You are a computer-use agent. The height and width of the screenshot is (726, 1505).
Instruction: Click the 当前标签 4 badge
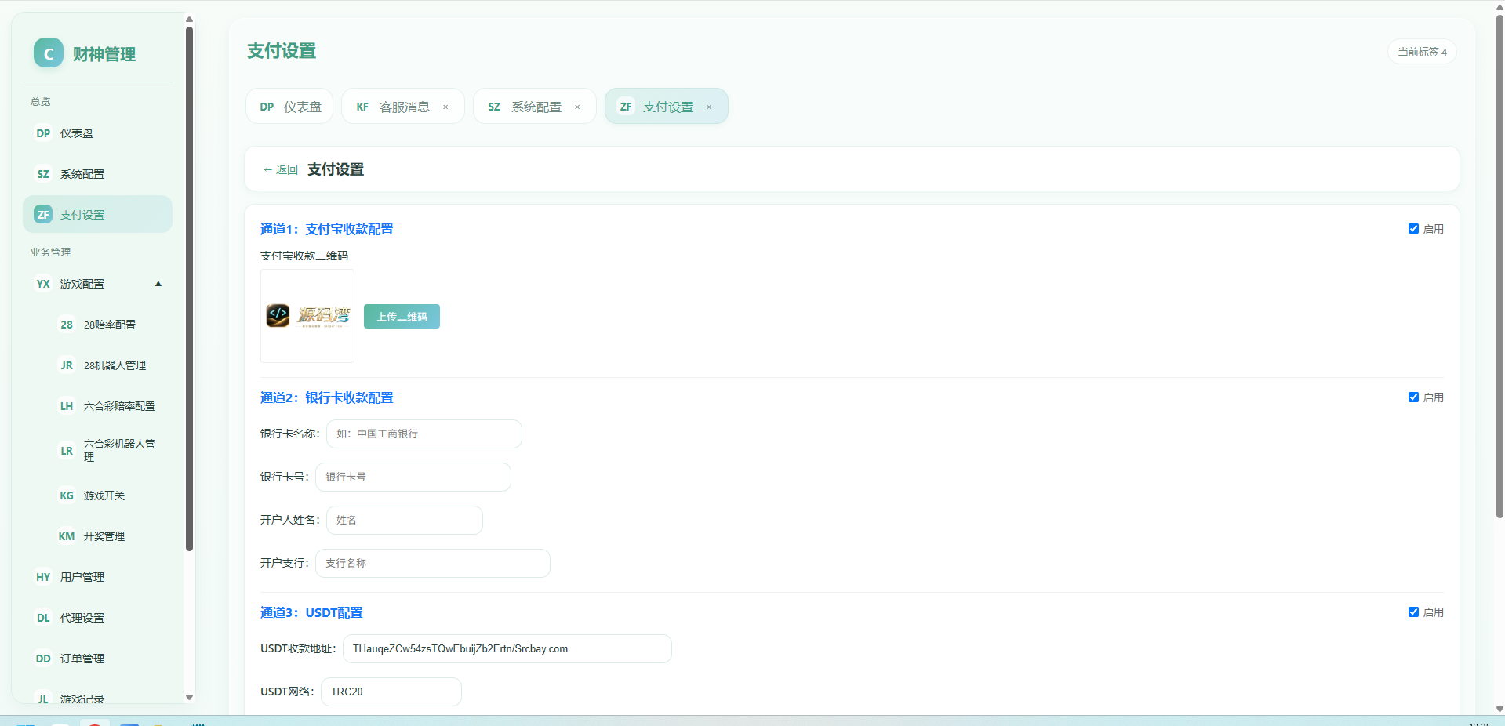click(1422, 52)
